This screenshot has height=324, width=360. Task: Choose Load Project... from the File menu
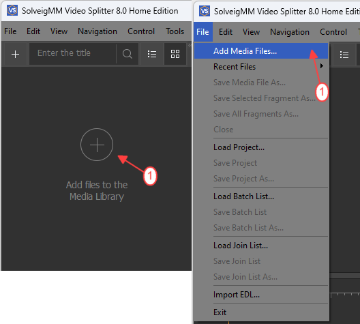pyautogui.click(x=261, y=147)
